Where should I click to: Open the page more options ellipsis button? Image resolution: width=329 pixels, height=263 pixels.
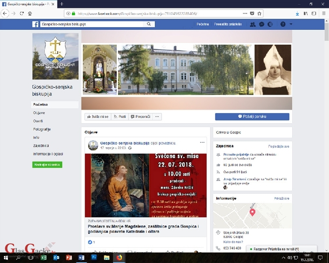(x=157, y=117)
